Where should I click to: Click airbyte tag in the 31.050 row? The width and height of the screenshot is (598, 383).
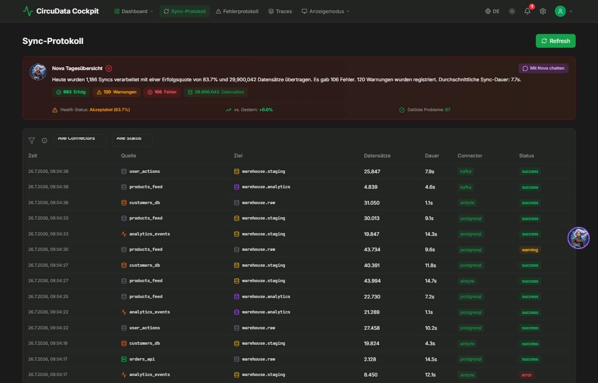(467, 203)
